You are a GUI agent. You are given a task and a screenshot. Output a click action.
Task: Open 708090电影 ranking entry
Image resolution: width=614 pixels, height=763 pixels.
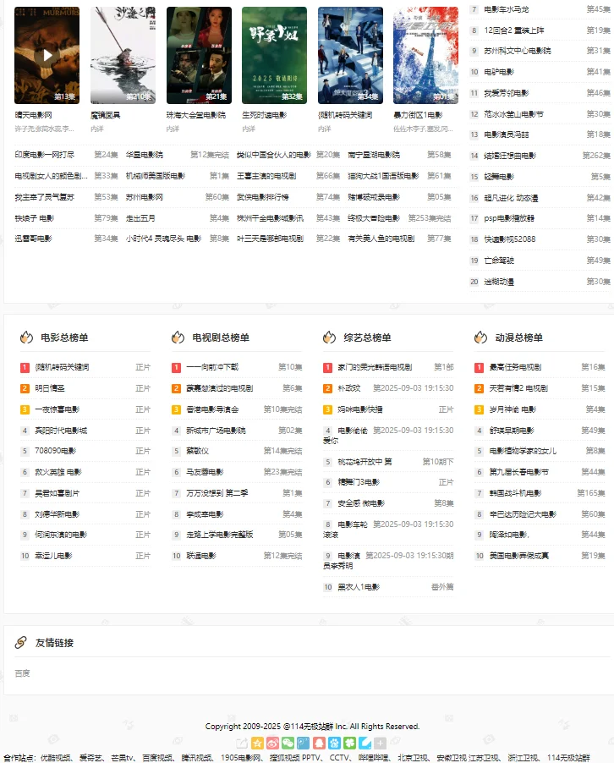(x=56, y=451)
